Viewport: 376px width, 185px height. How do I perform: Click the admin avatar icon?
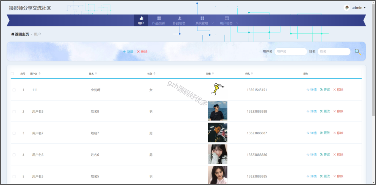(347, 8)
